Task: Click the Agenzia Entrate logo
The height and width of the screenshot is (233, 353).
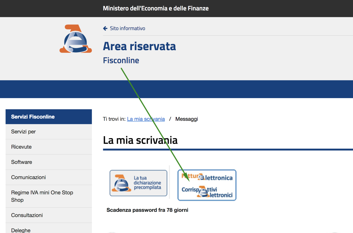Action: (x=76, y=39)
